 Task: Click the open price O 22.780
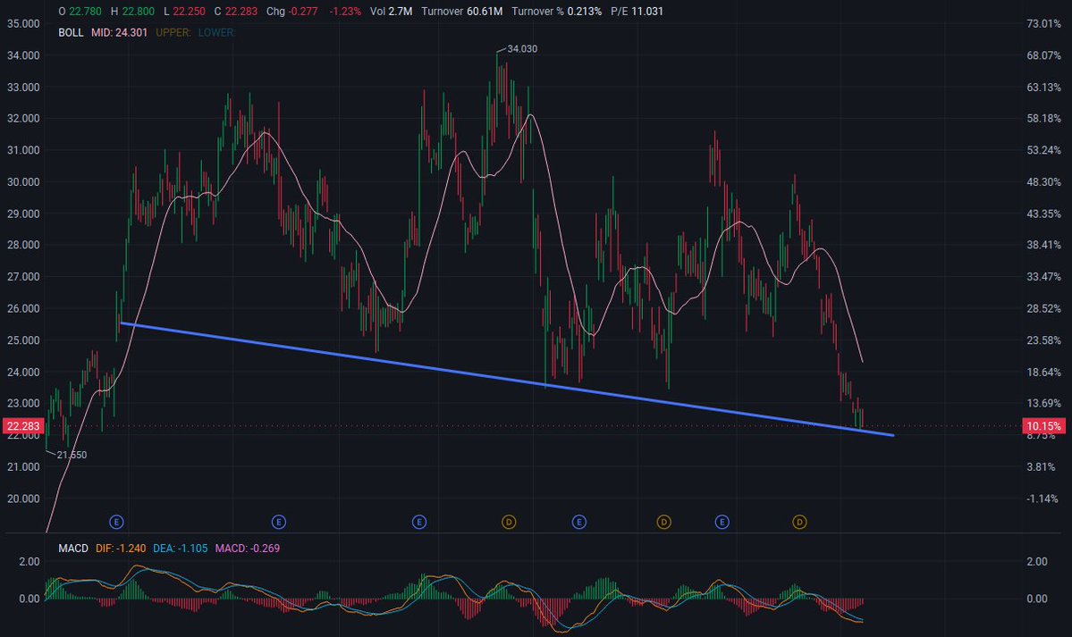[x=80, y=11]
